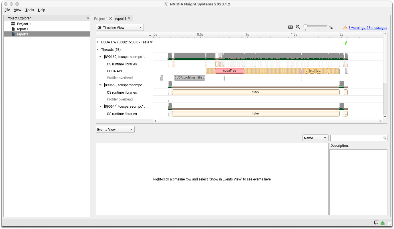The height and width of the screenshot is (229, 394).
Task: Click the zoom out magnifier icon
Action: (x=298, y=27)
